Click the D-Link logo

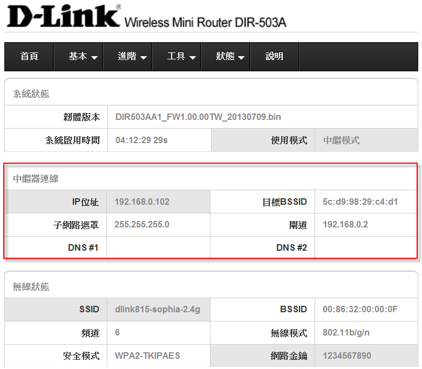63,17
